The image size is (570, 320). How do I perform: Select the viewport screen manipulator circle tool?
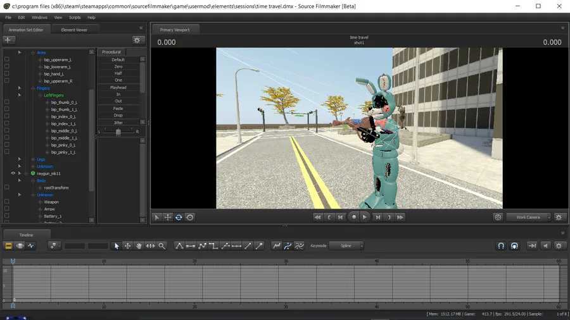point(190,218)
